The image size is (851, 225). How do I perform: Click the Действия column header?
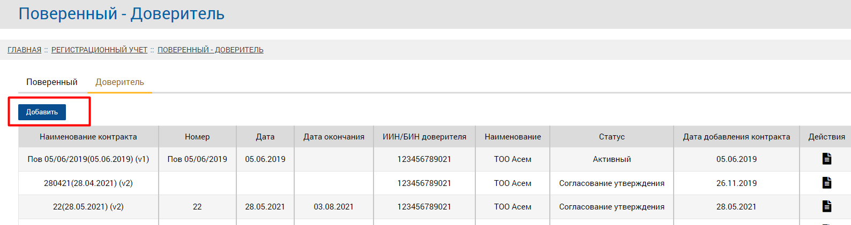[826, 137]
